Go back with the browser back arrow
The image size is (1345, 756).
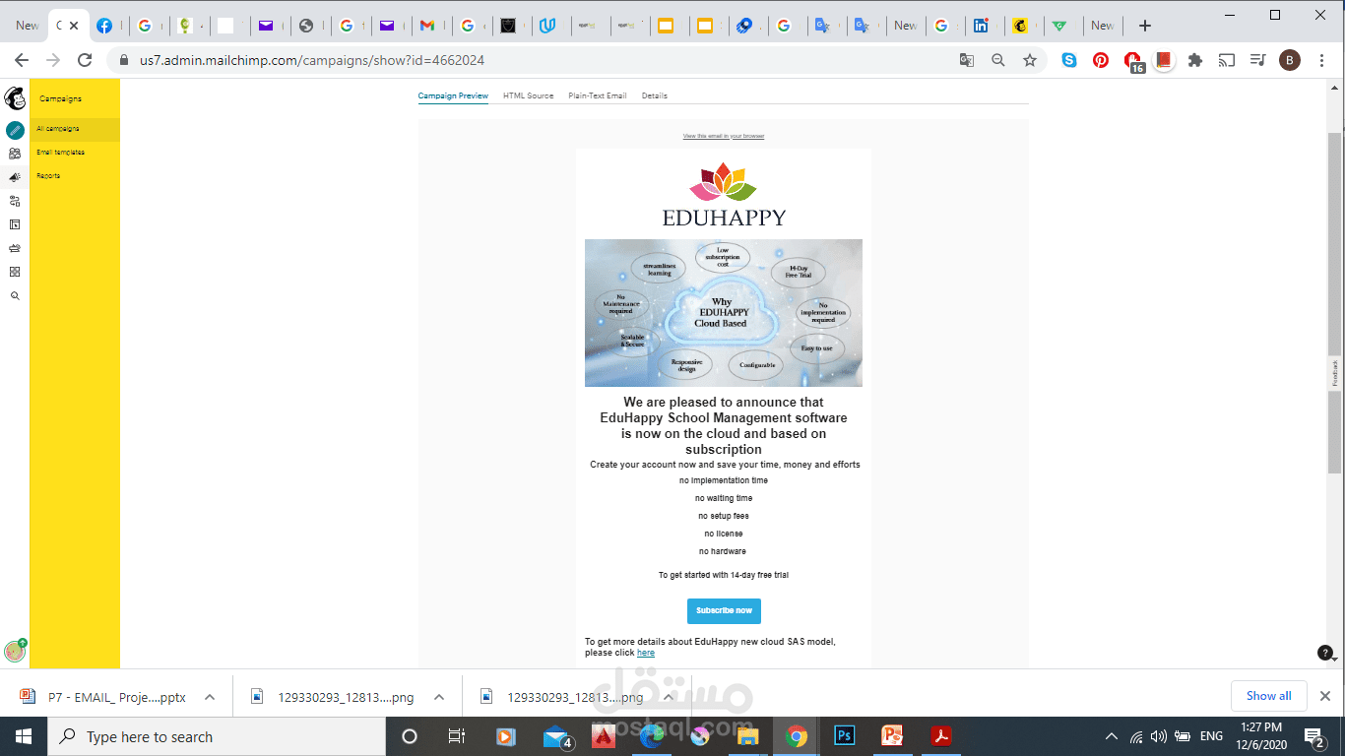click(23, 60)
